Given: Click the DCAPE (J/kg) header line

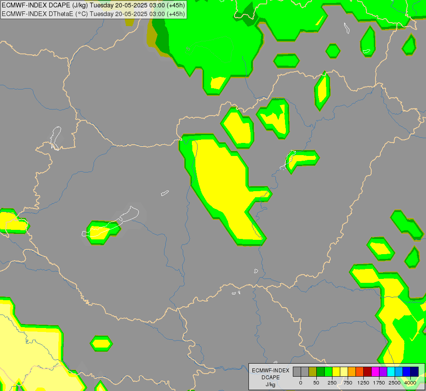Looking at the screenshot, I should (x=93, y=5).
